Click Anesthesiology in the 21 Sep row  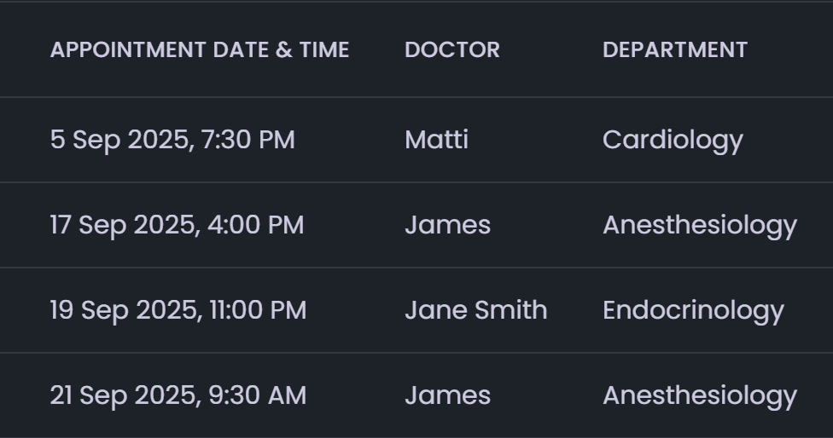[x=699, y=395]
